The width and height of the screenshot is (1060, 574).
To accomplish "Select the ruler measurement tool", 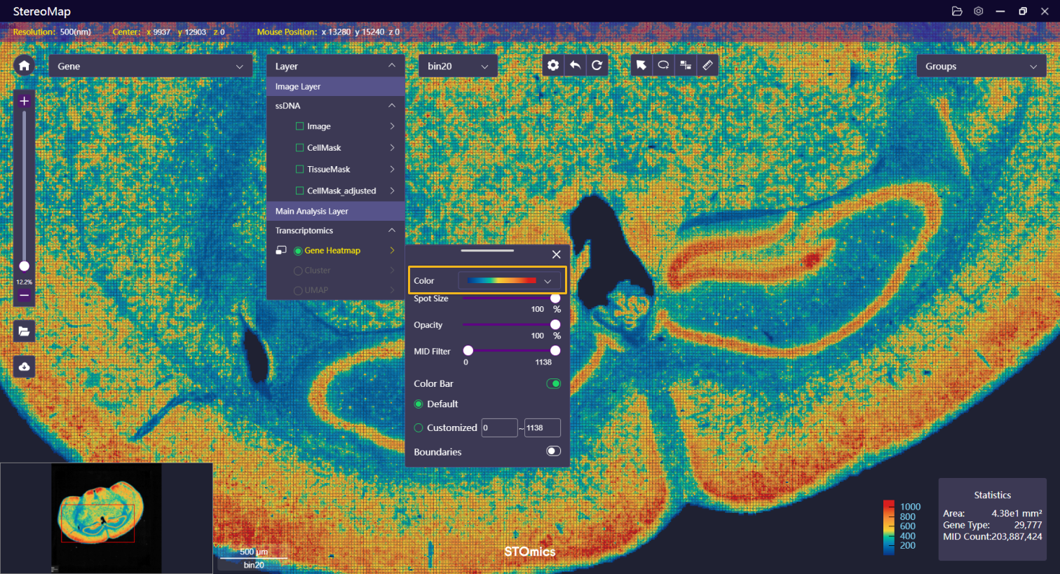I will click(x=707, y=65).
